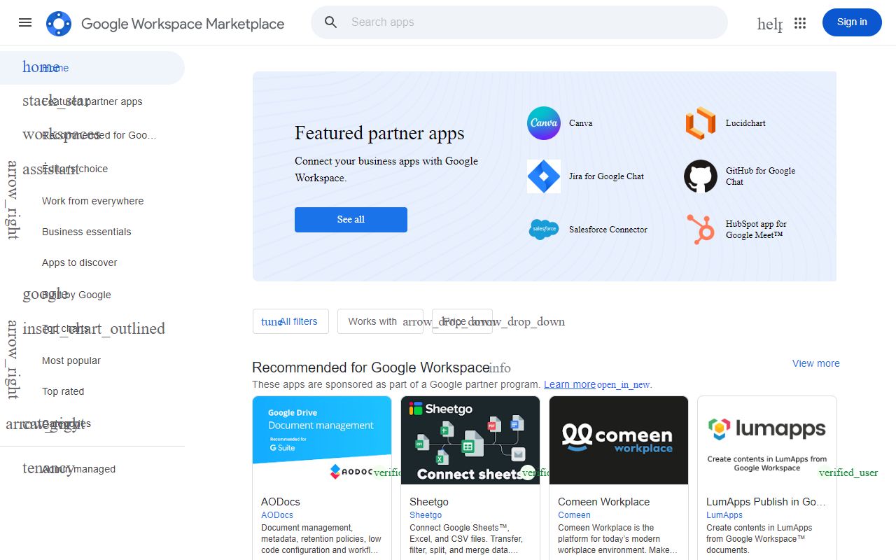Click the See all button

point(351,220)
